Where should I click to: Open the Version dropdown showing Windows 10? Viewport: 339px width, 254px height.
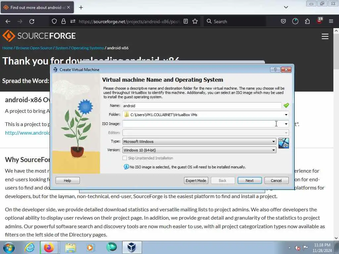point(199,150)
